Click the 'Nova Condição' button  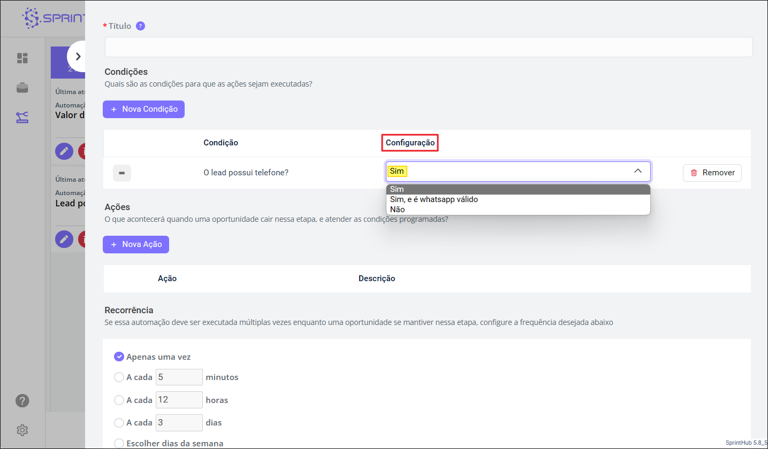pyautogui.click(x=143, y=109)
